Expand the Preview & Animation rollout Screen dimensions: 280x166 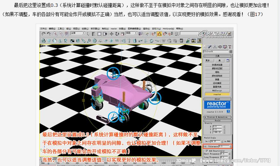pyautogui.click(x=217, y=117)
